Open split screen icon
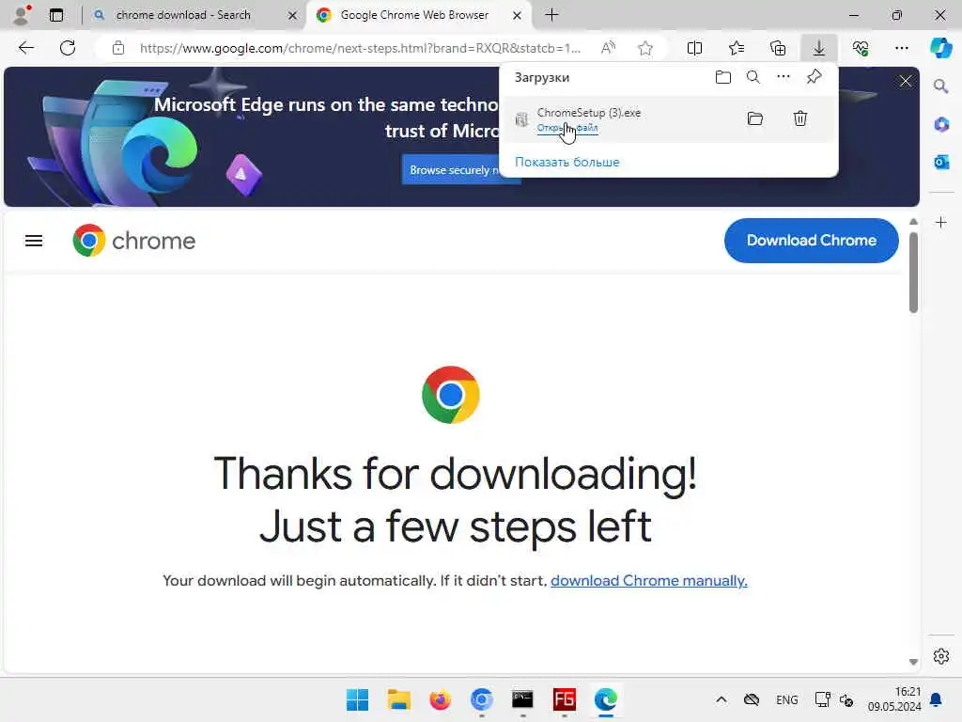The width and height of the screenshot is (962, 722). pos(694,48)
